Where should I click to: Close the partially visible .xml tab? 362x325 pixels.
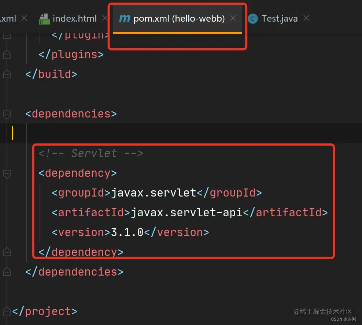pyautogui.click(x=24, y=18)
